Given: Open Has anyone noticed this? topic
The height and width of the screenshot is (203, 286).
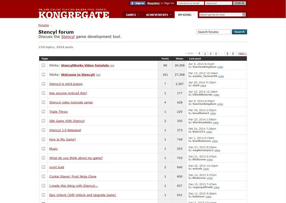Looking at the screenshot, I should [x=68, y=93].
